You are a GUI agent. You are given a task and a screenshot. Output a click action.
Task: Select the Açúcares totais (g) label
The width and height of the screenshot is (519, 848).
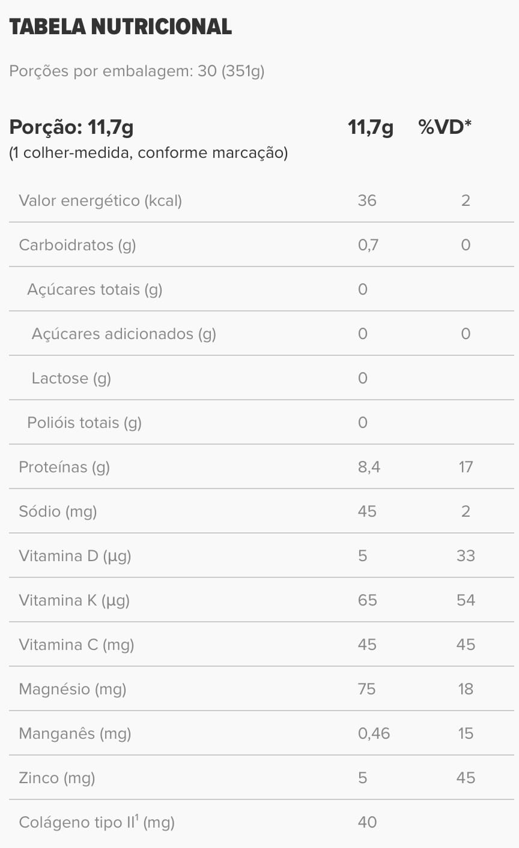coord(95,289)
